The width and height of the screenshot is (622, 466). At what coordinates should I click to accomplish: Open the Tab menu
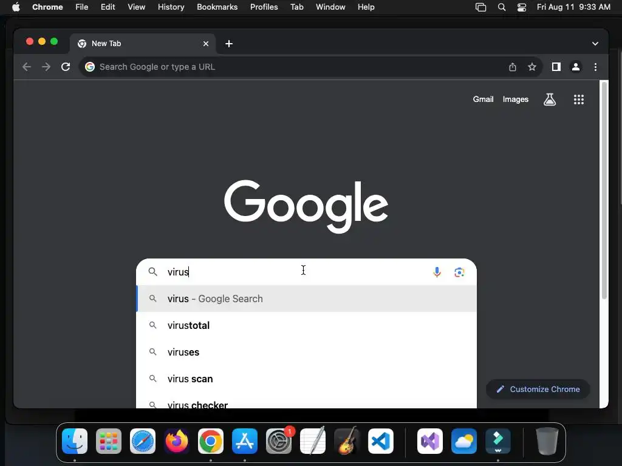[296, 7]
